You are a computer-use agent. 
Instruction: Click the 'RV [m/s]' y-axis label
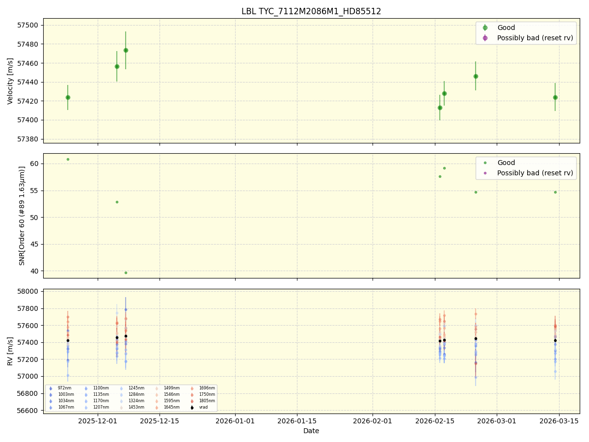point(10,351)
